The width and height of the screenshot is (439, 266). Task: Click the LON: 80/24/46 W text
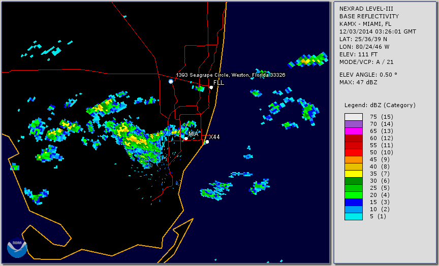[x=364, y=47]
